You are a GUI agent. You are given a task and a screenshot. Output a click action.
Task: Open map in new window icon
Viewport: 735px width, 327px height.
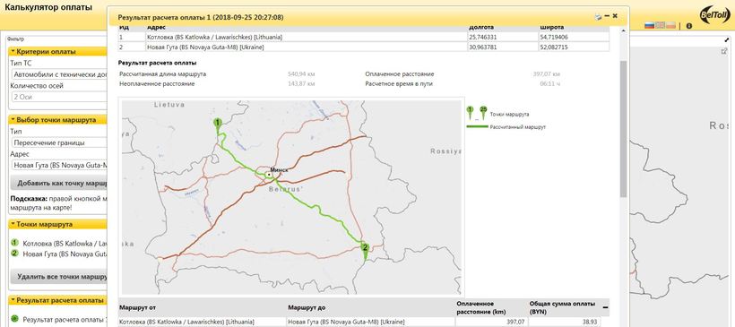pyautogui.click(x=724, y=51)
